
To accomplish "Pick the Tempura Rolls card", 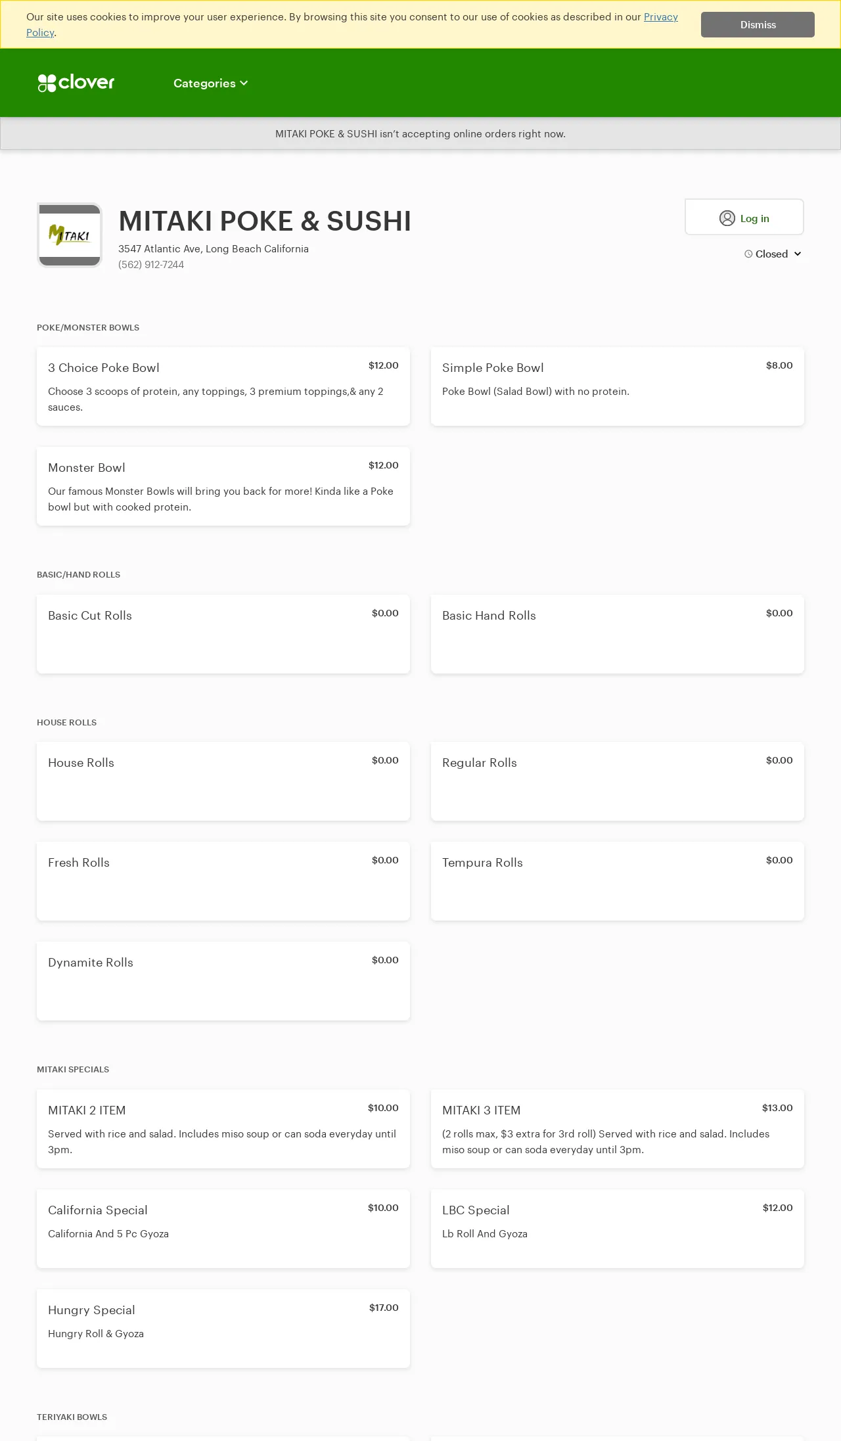I will point(618,881).
